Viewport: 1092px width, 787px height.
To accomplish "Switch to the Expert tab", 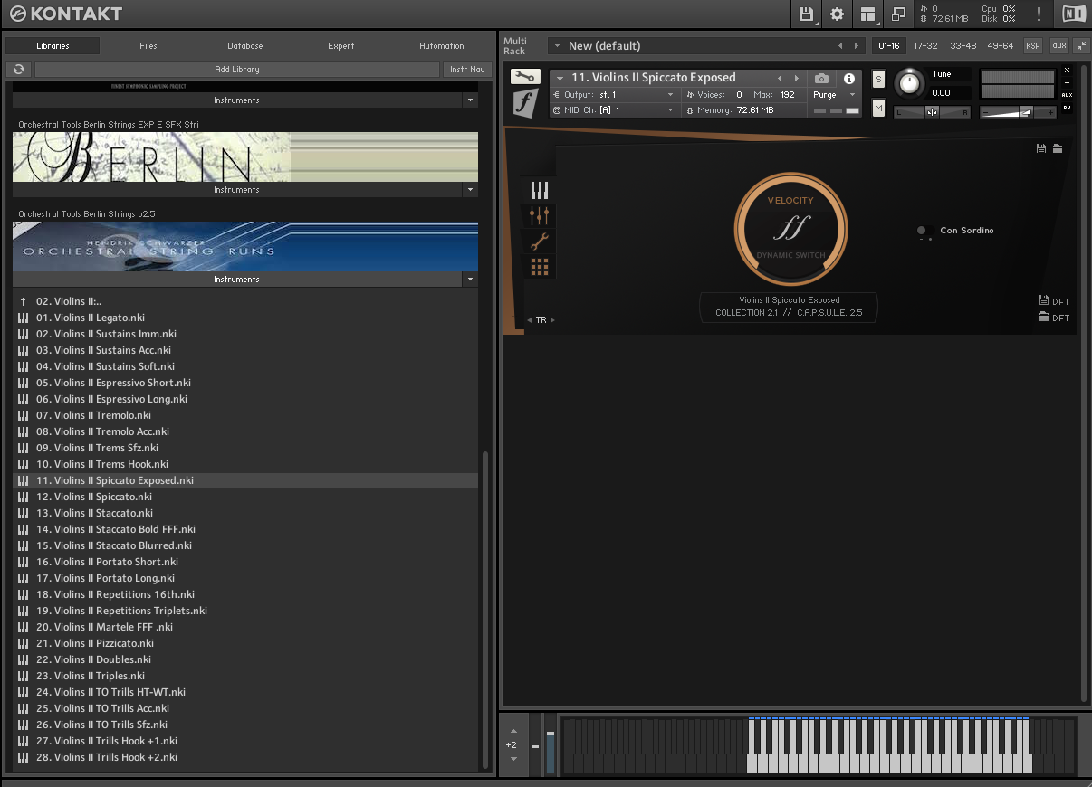I will [x=341, y=45].
